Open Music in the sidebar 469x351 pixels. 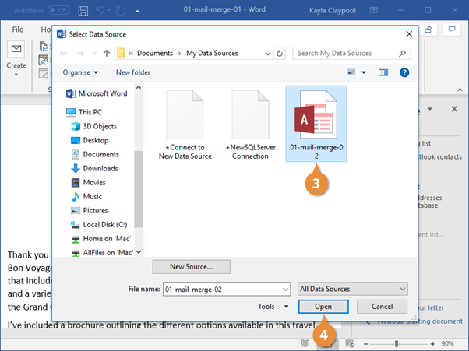tap(86, 197)
